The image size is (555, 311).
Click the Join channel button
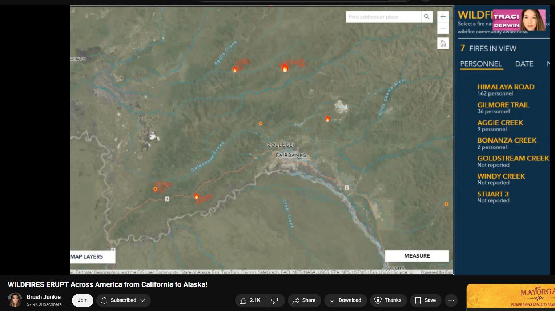click(x=83, y=300)
